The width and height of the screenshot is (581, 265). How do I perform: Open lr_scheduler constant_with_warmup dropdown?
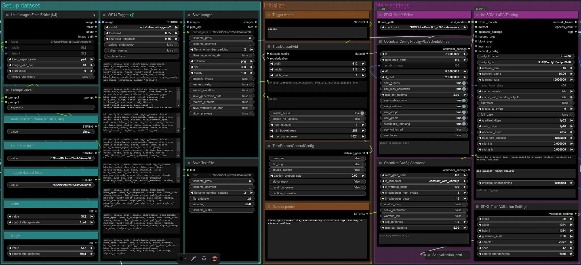point(424,181)
